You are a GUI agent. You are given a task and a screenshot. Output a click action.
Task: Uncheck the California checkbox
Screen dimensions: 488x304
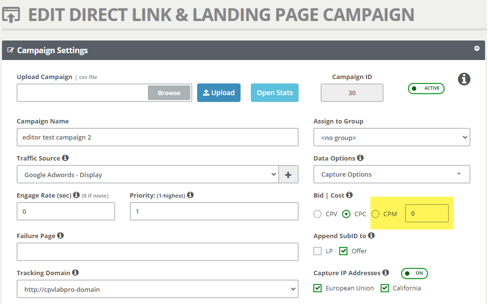385,288
